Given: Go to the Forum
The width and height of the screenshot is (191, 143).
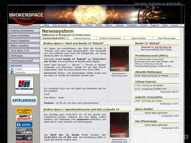Looking at the screenshot, I should point(144,25).
